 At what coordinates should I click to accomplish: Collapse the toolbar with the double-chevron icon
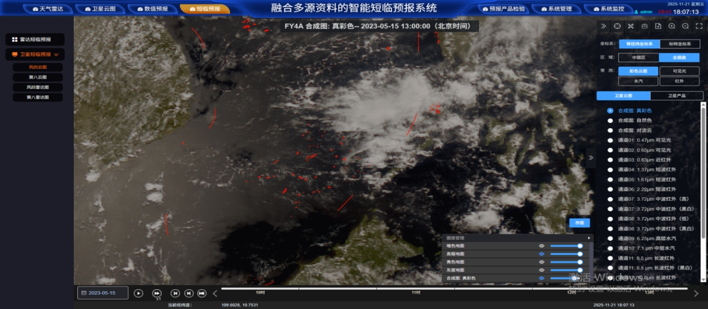coord(604,26)
